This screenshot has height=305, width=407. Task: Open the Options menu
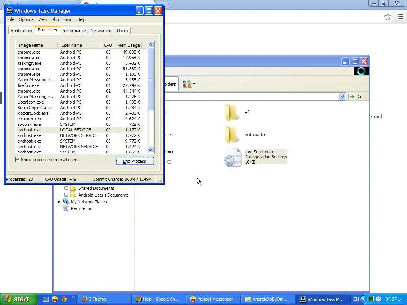26,19
